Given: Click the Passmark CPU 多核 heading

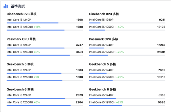Looking at the screenshot, I should coord(104,39).
